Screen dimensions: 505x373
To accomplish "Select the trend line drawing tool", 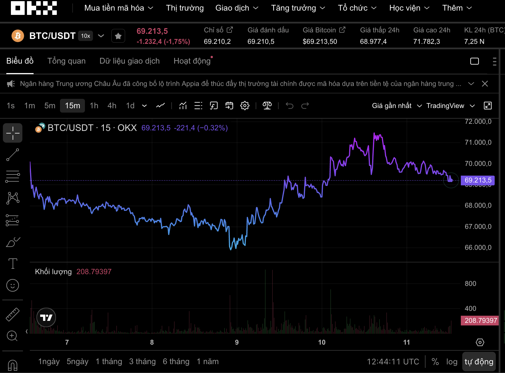I will (13, 155).
